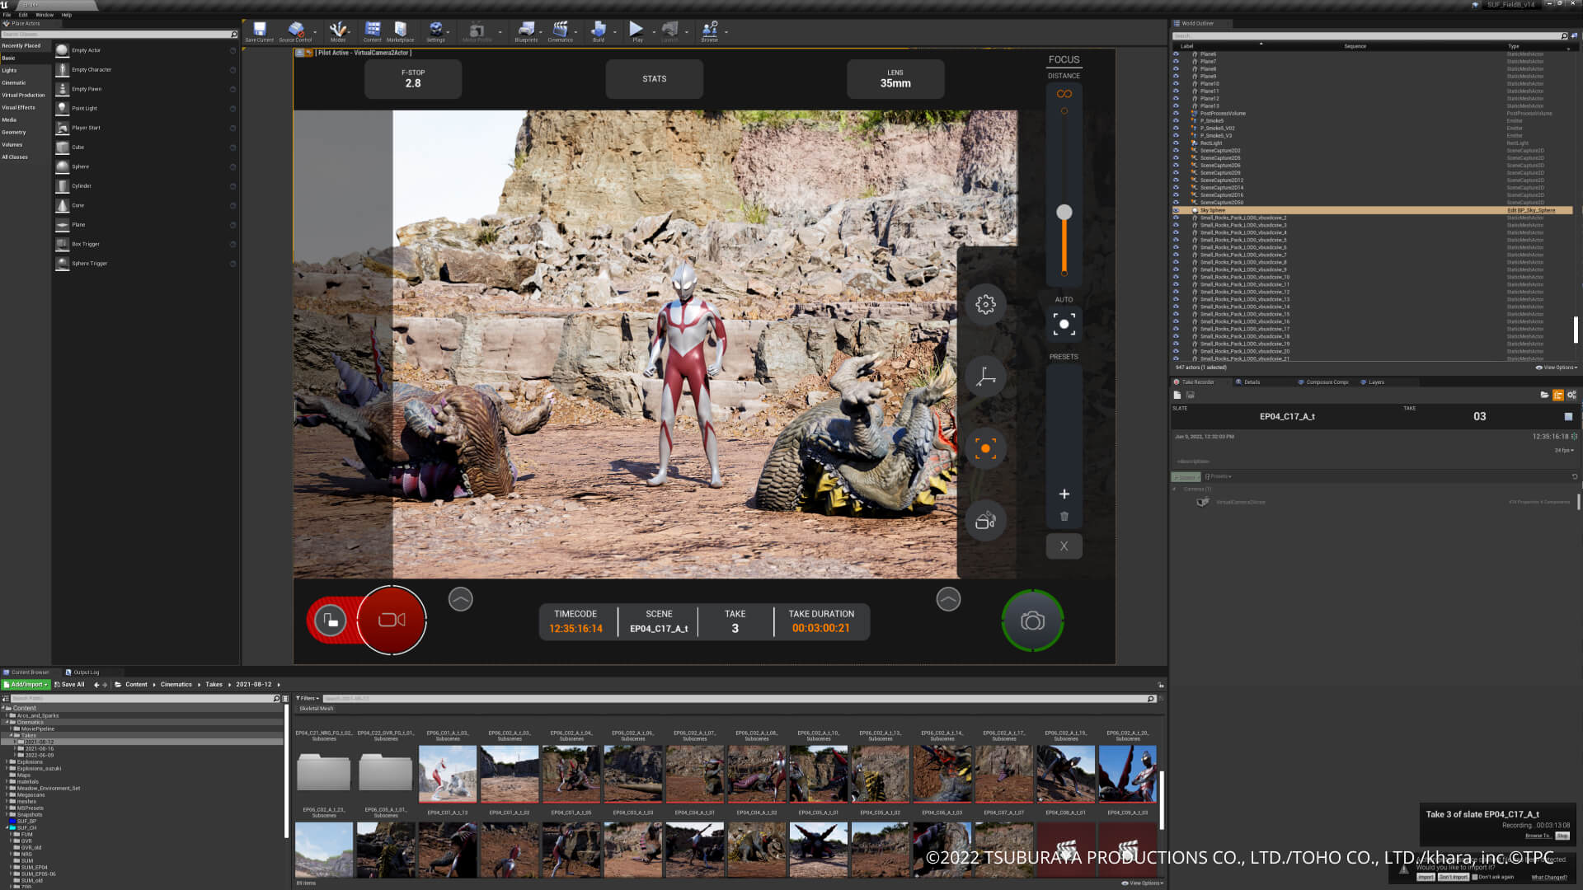
Task: Open the F-STOP 2.8 setting
Action: point(413,79)
